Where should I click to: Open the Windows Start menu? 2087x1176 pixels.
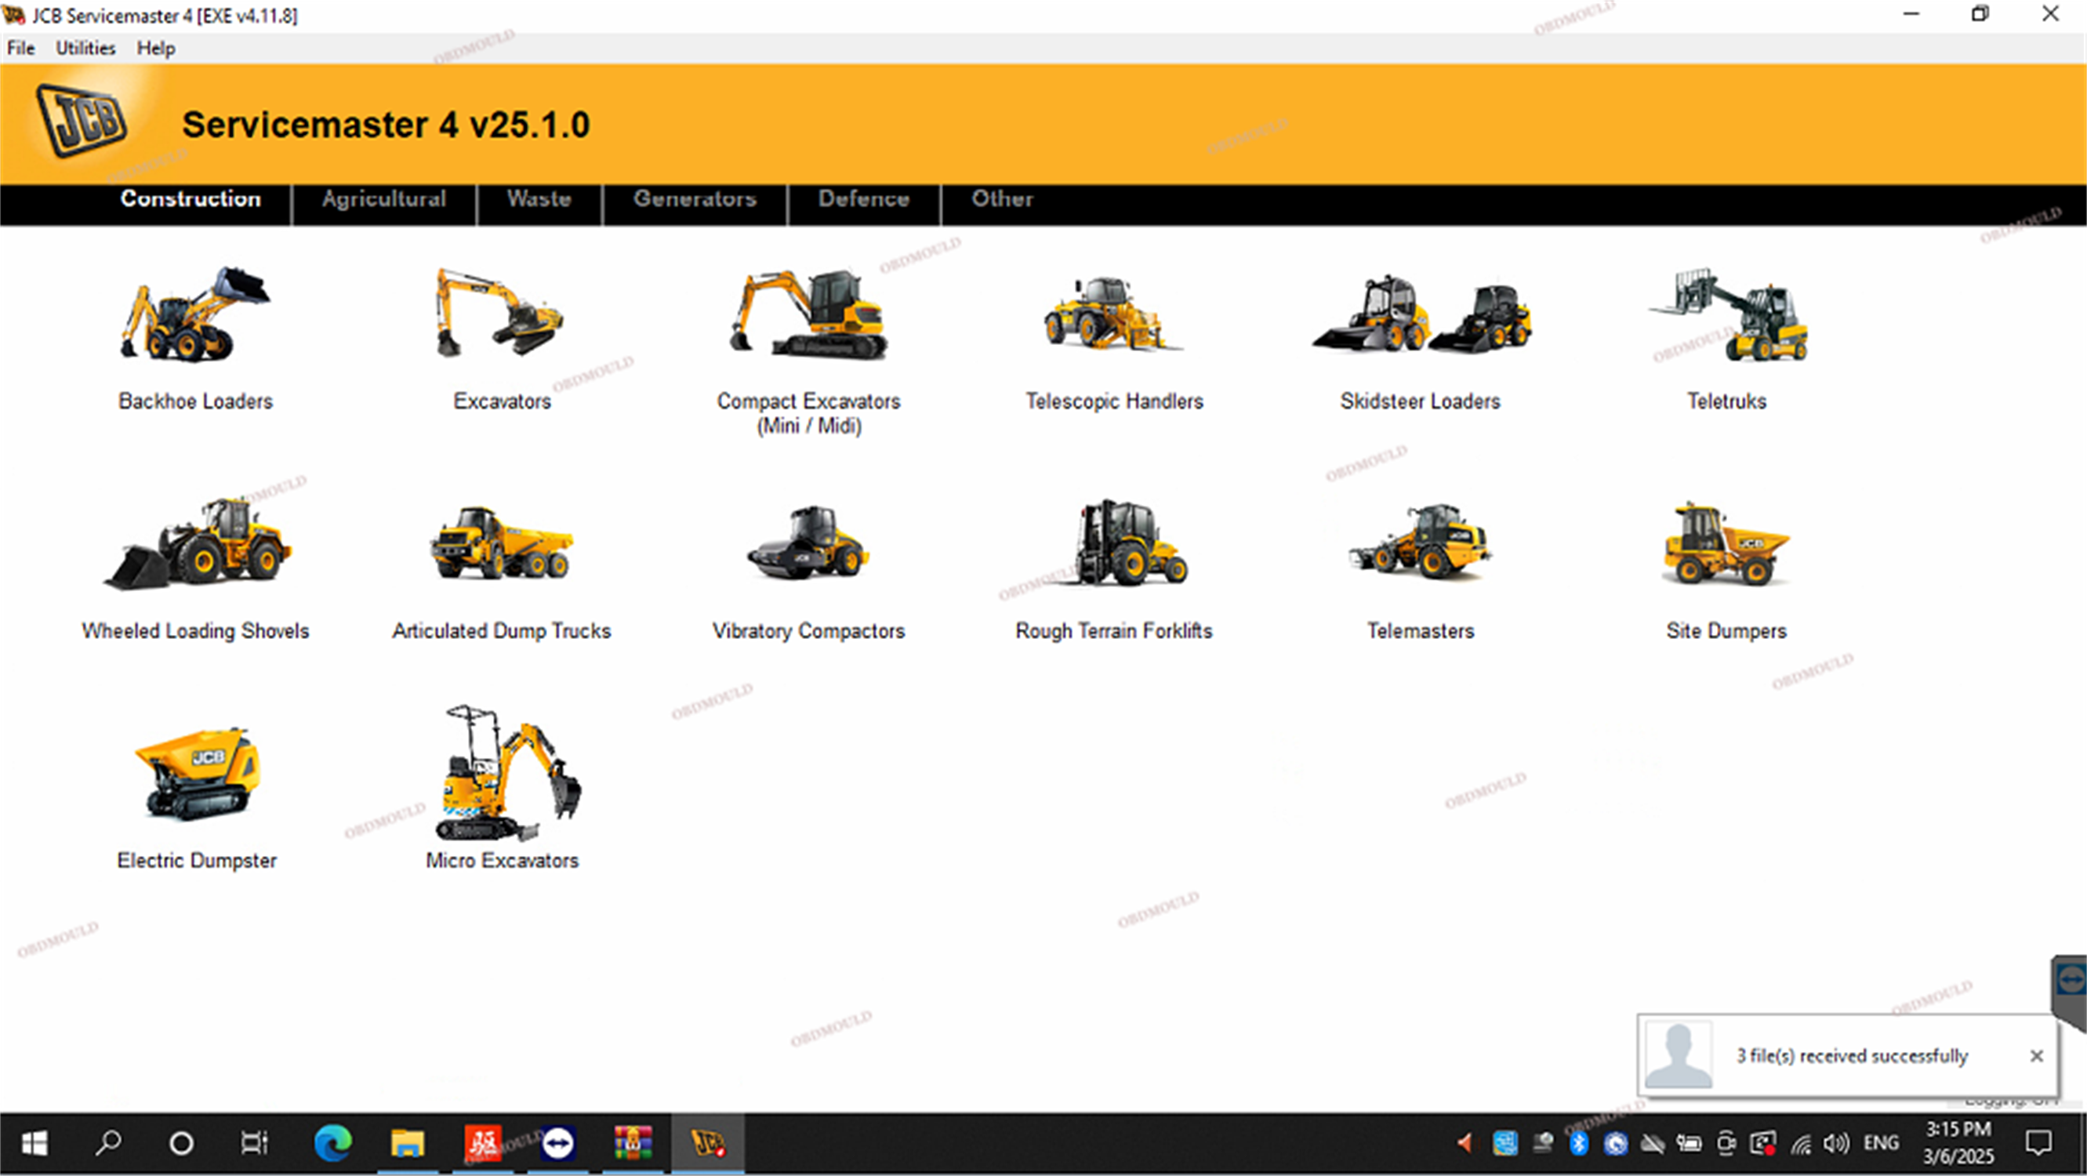34,1144
